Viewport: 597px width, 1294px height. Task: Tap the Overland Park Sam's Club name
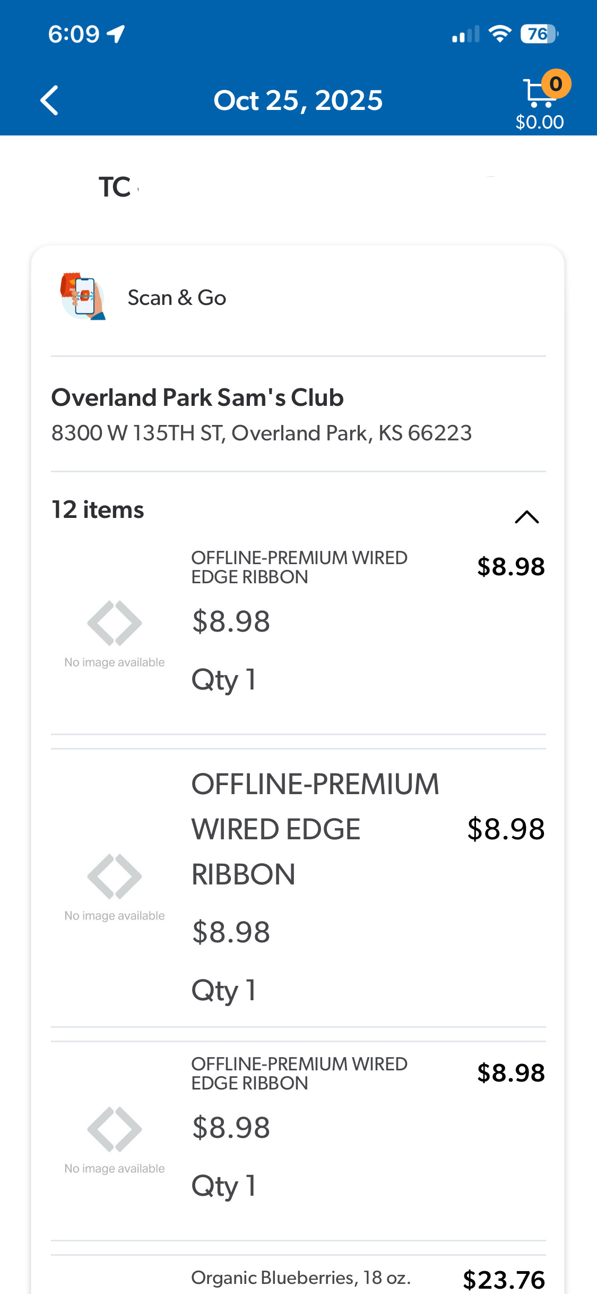coord(197,398)
